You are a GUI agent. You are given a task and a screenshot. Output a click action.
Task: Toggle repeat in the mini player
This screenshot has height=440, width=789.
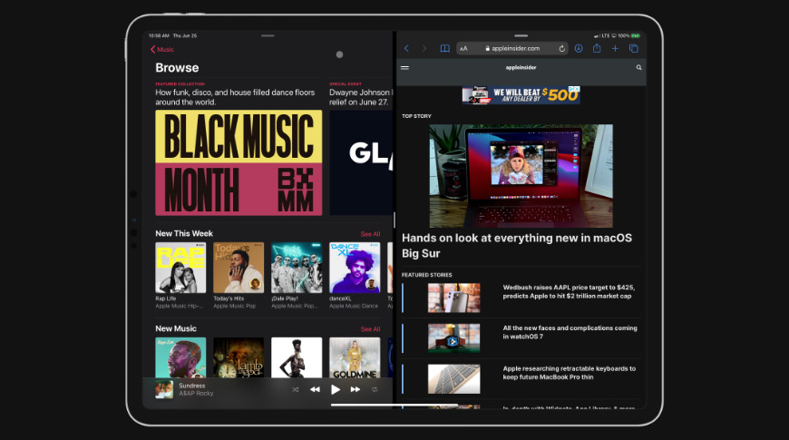tap(375, 390)
